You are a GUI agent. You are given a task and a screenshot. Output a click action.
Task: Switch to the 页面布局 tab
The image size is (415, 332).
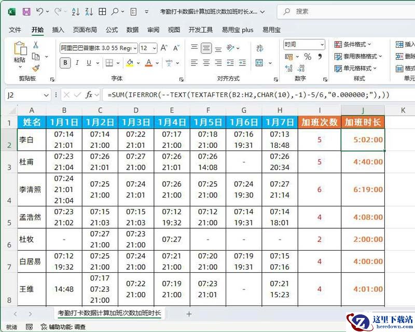click(x=85, y=30)
